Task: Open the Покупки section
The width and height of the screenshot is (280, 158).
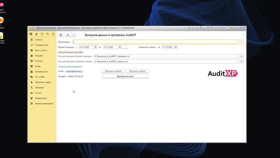Action: pyautogui.click(x=38, y=61)
